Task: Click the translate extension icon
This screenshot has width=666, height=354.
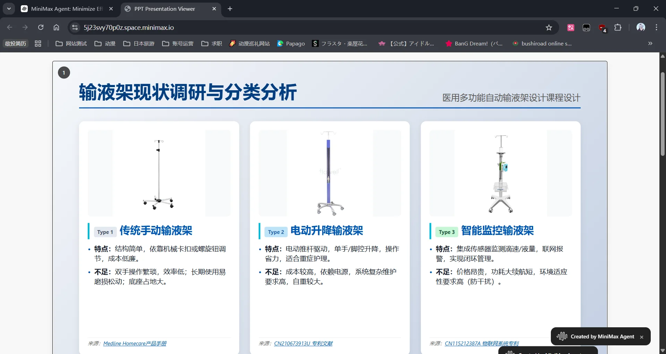Action: [571, 27]
